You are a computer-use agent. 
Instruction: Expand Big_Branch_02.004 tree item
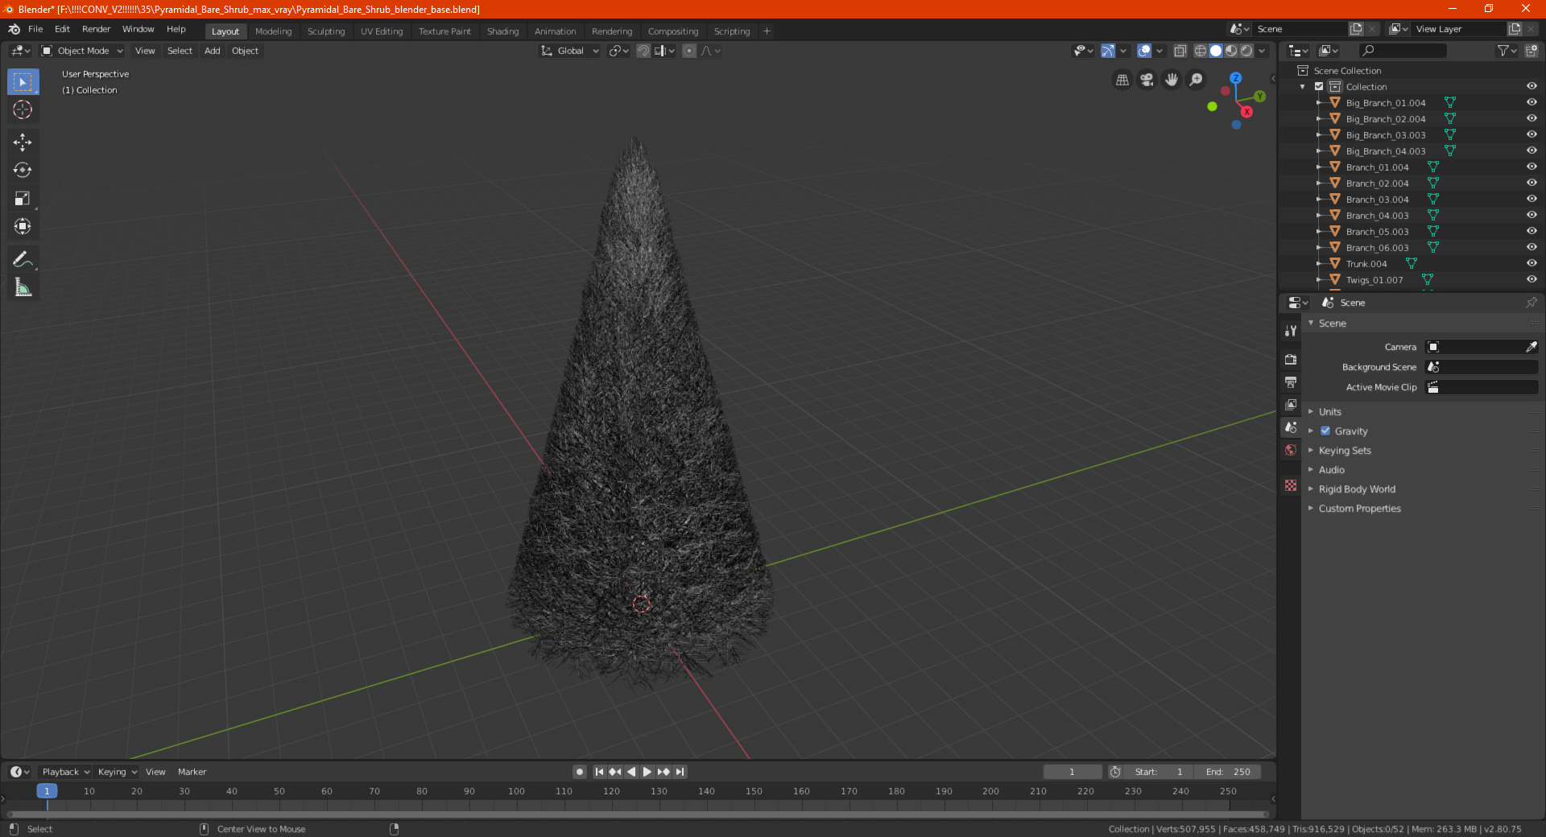1318,118
